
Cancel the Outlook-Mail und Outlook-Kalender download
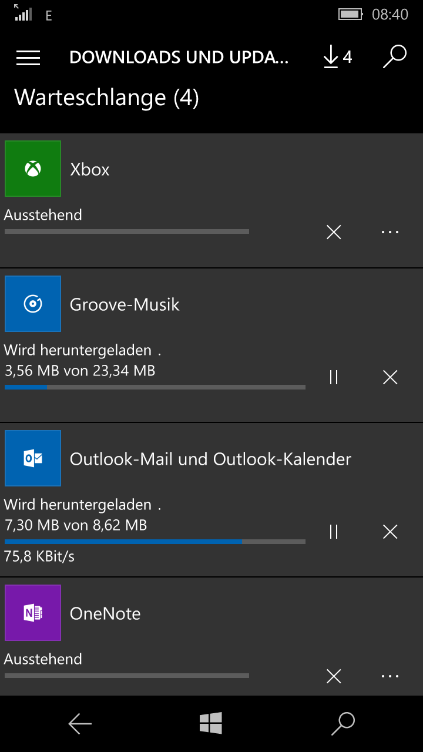pyautogui.click(x=390, y=532)
